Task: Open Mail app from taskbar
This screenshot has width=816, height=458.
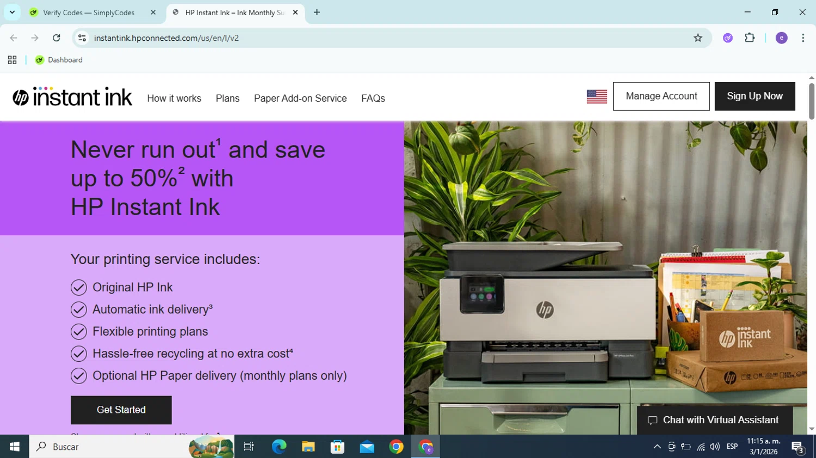Action: click(x=367, y=447)
